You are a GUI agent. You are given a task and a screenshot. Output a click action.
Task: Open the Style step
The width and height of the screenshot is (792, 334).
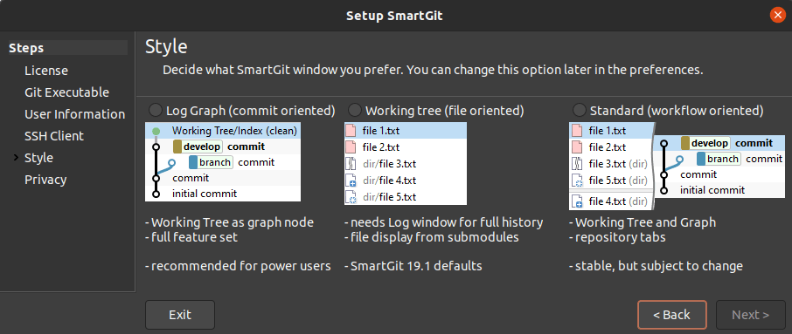pyautogui.click(x=38, y=158)
